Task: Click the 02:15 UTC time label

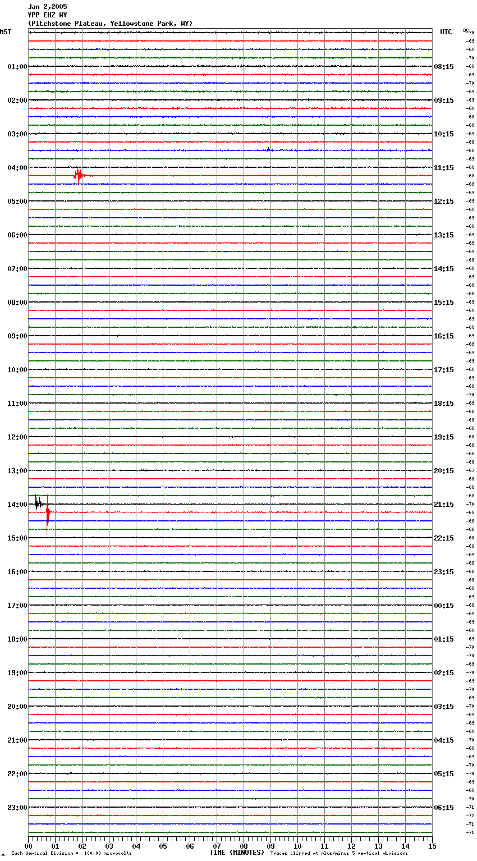Action: 444,673
